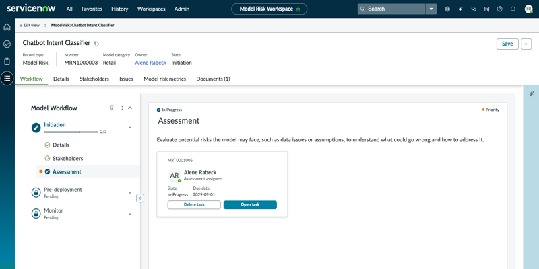539x269 pixels.
Task: Click the header icon left of help
Action: click(x=486, y=9)
